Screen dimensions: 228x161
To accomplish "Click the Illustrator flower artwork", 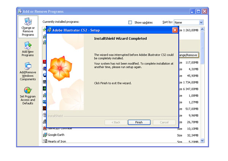I will 60,69.
